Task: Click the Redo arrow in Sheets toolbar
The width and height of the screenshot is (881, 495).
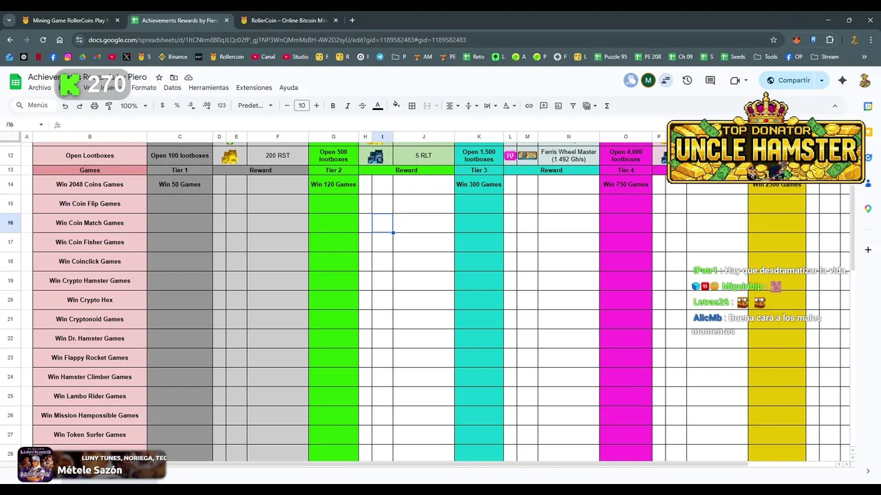Action: point(80,106)
